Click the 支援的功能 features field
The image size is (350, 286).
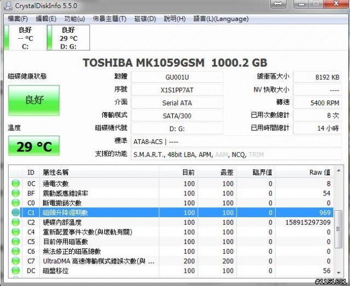point(236,154)
